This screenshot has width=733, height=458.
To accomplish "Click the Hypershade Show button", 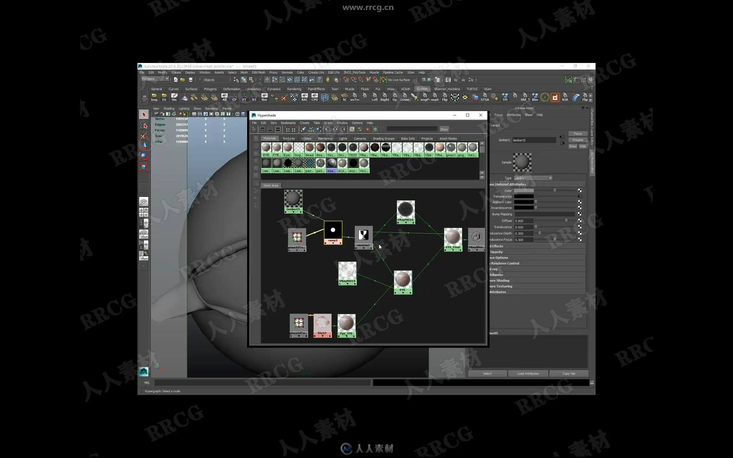I will pos(444,129).
